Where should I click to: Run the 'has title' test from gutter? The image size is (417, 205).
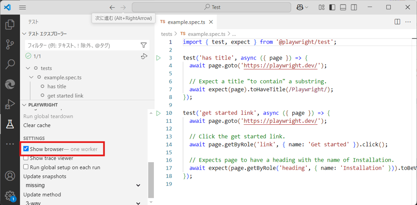click(158, 58)
